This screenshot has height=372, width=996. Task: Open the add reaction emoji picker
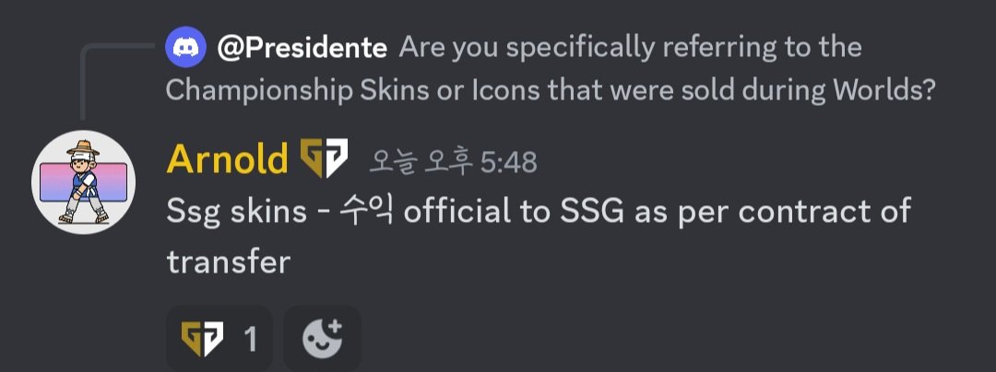coord(322,340)
